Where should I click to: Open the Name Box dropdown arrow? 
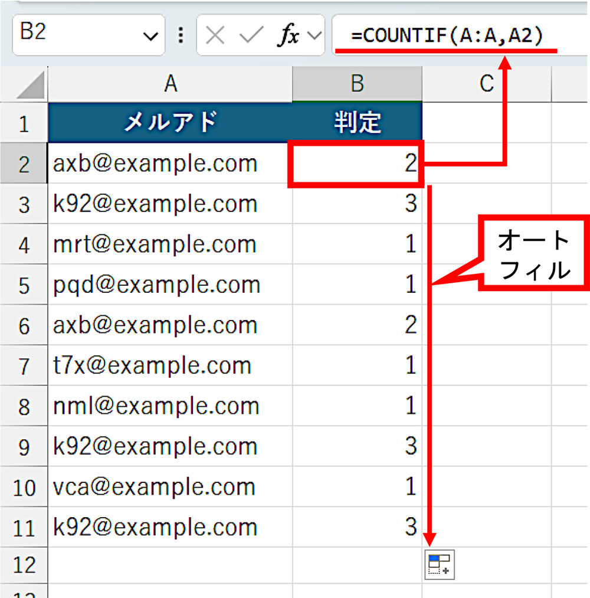coord(150,36)
